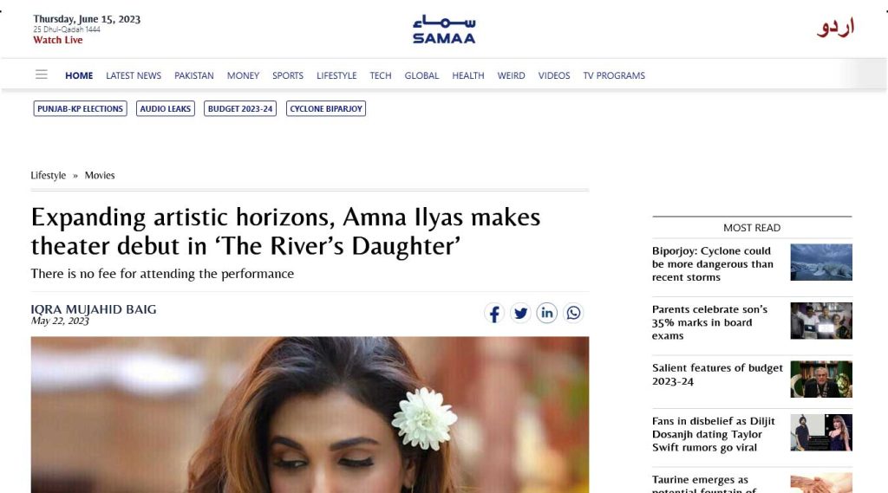
Task: Click the Audio Leaks tag button
Action: point(166,108)
